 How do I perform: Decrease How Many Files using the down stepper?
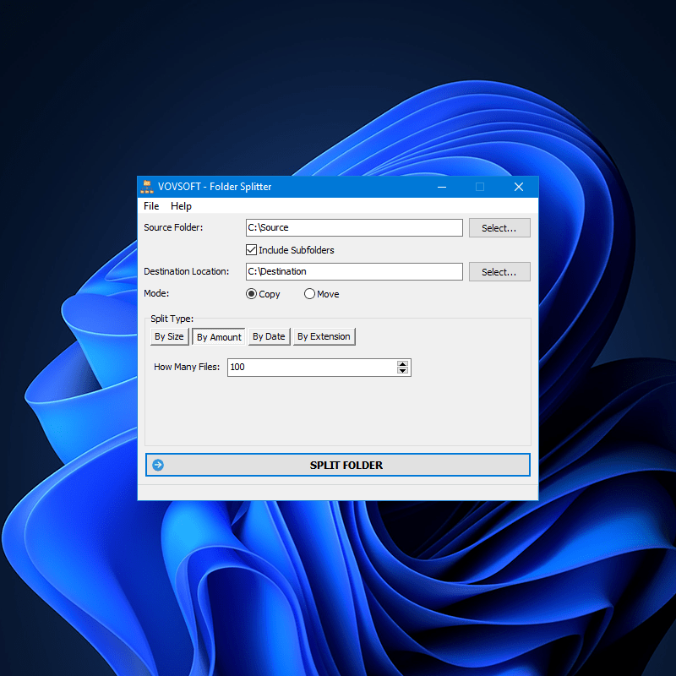point(403,371)
